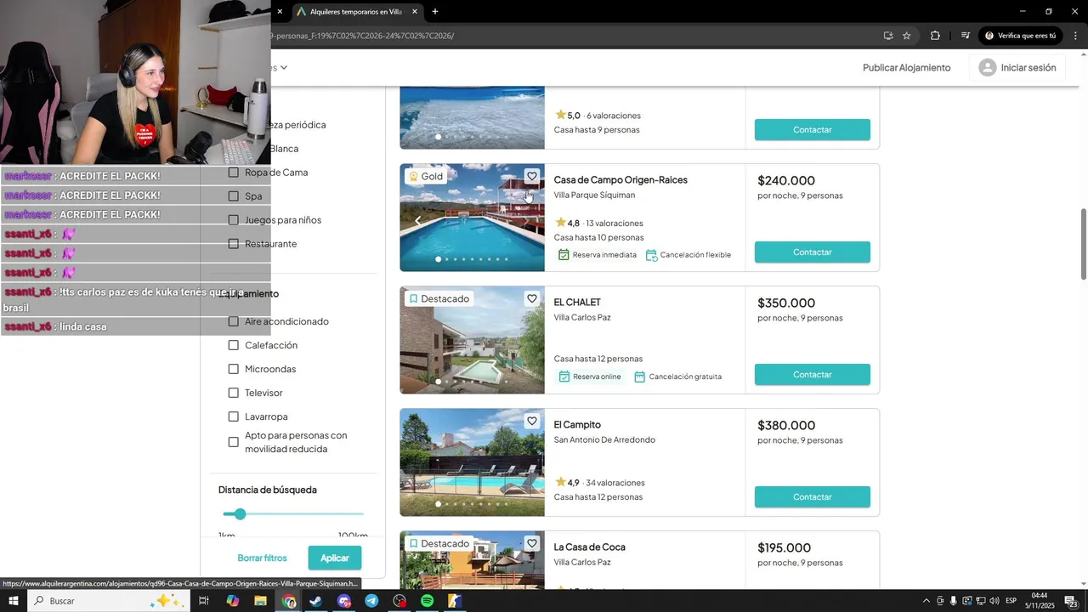The height and width of the screenshot is (612, 1088).
Task: Open Casa de Campo Origen-Raices listing title
Action: 620,180
